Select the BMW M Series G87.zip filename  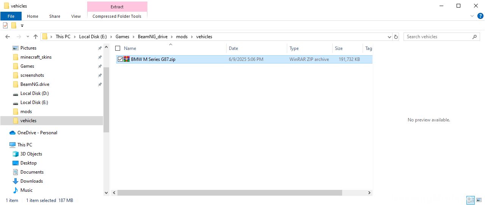click(x=153, y=59)
